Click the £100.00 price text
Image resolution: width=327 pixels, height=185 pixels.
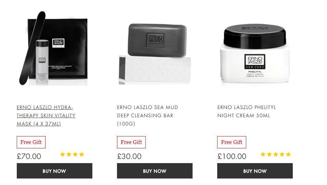click(x=232, y=156)
